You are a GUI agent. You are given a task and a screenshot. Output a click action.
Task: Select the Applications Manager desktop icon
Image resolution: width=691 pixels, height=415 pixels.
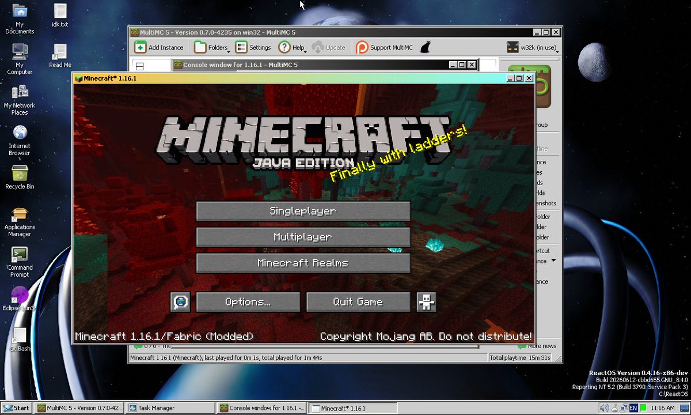pyautogui.click(x=20, y=222)
